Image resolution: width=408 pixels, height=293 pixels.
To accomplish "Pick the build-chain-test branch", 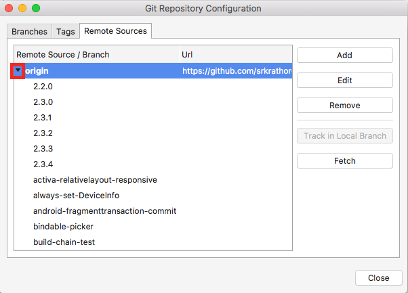I will (x=64, y=242).
